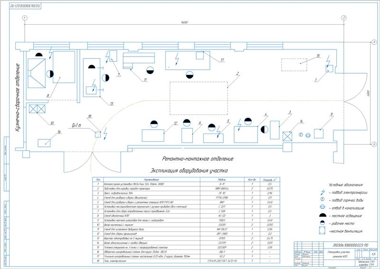380x269 pixels.
Task: Click the 'Q=1 т' hoist capacity label
Action: (x=76, y=125)
